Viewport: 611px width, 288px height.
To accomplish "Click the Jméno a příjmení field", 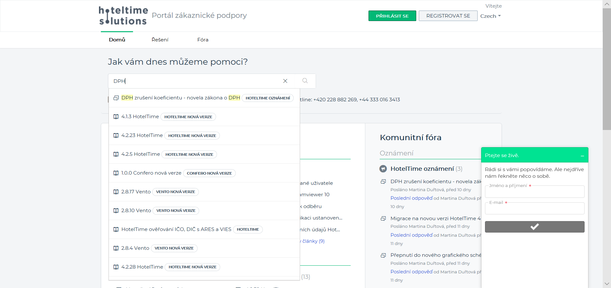I will click(535, 192).
